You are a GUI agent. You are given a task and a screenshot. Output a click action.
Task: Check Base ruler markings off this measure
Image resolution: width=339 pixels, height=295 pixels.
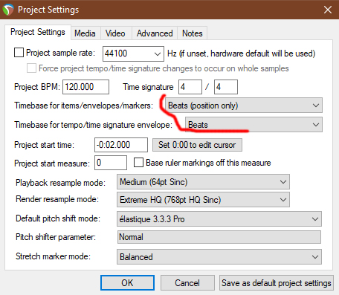pyautogui.click(x=138, y=163)
